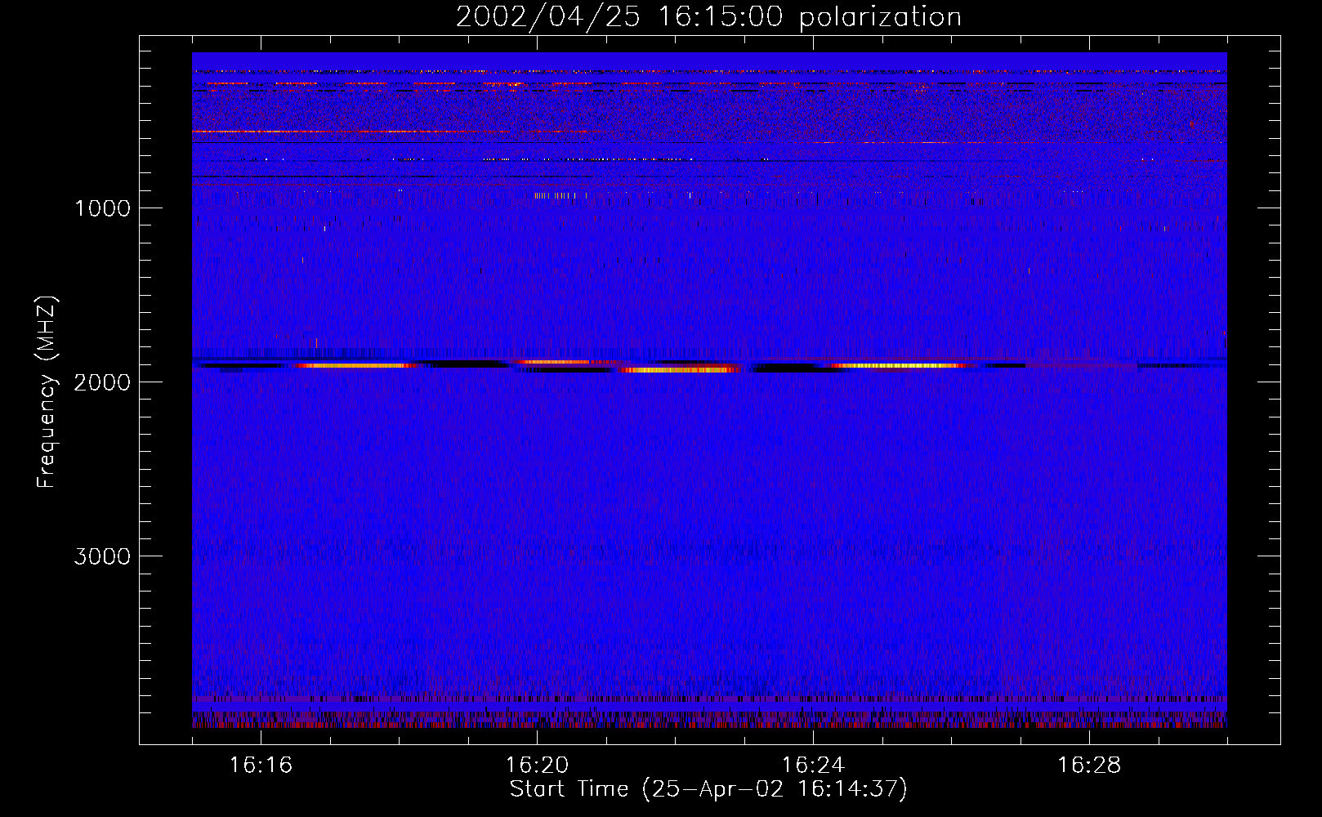
Task: Click the 16:28 time tick label
Action: [x=1089, y=765]
